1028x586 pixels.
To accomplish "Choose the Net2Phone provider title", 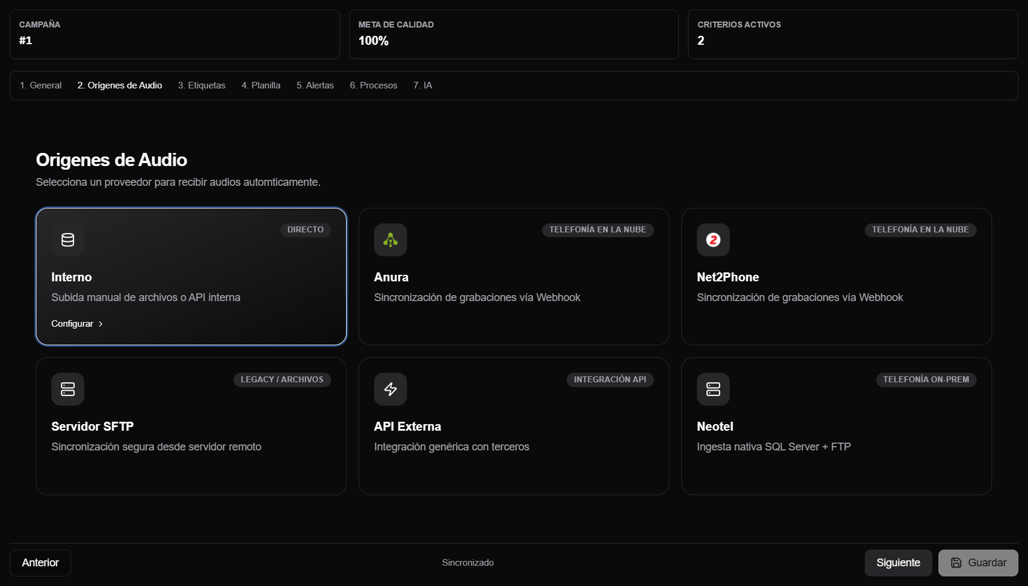I will [728, 277].
